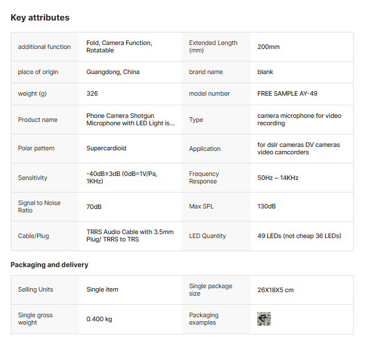Click the 130dB Max SPL value
Image resolution: width=365 pixels, height=340 pixels.
coord(266,206)
